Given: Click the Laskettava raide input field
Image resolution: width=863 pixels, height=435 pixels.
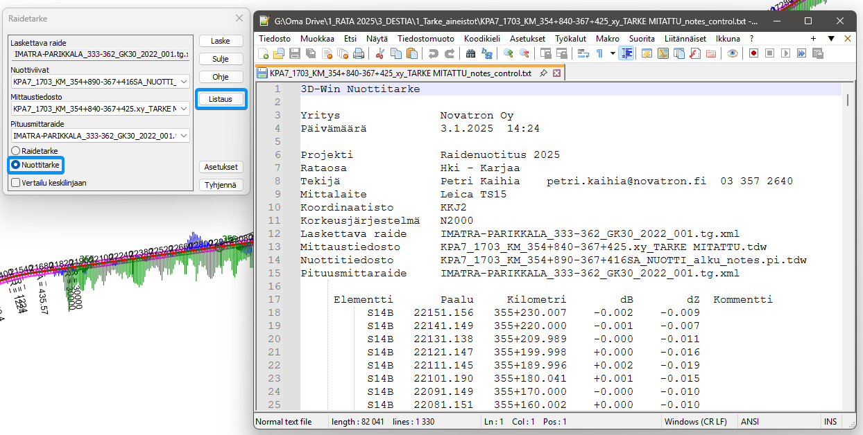Looking at the screenshot, I should click(99, 54).
